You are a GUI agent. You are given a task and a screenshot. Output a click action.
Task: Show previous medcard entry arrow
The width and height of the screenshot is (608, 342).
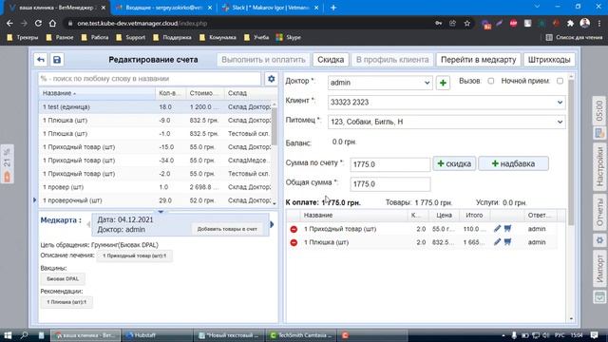pos(88,224)
